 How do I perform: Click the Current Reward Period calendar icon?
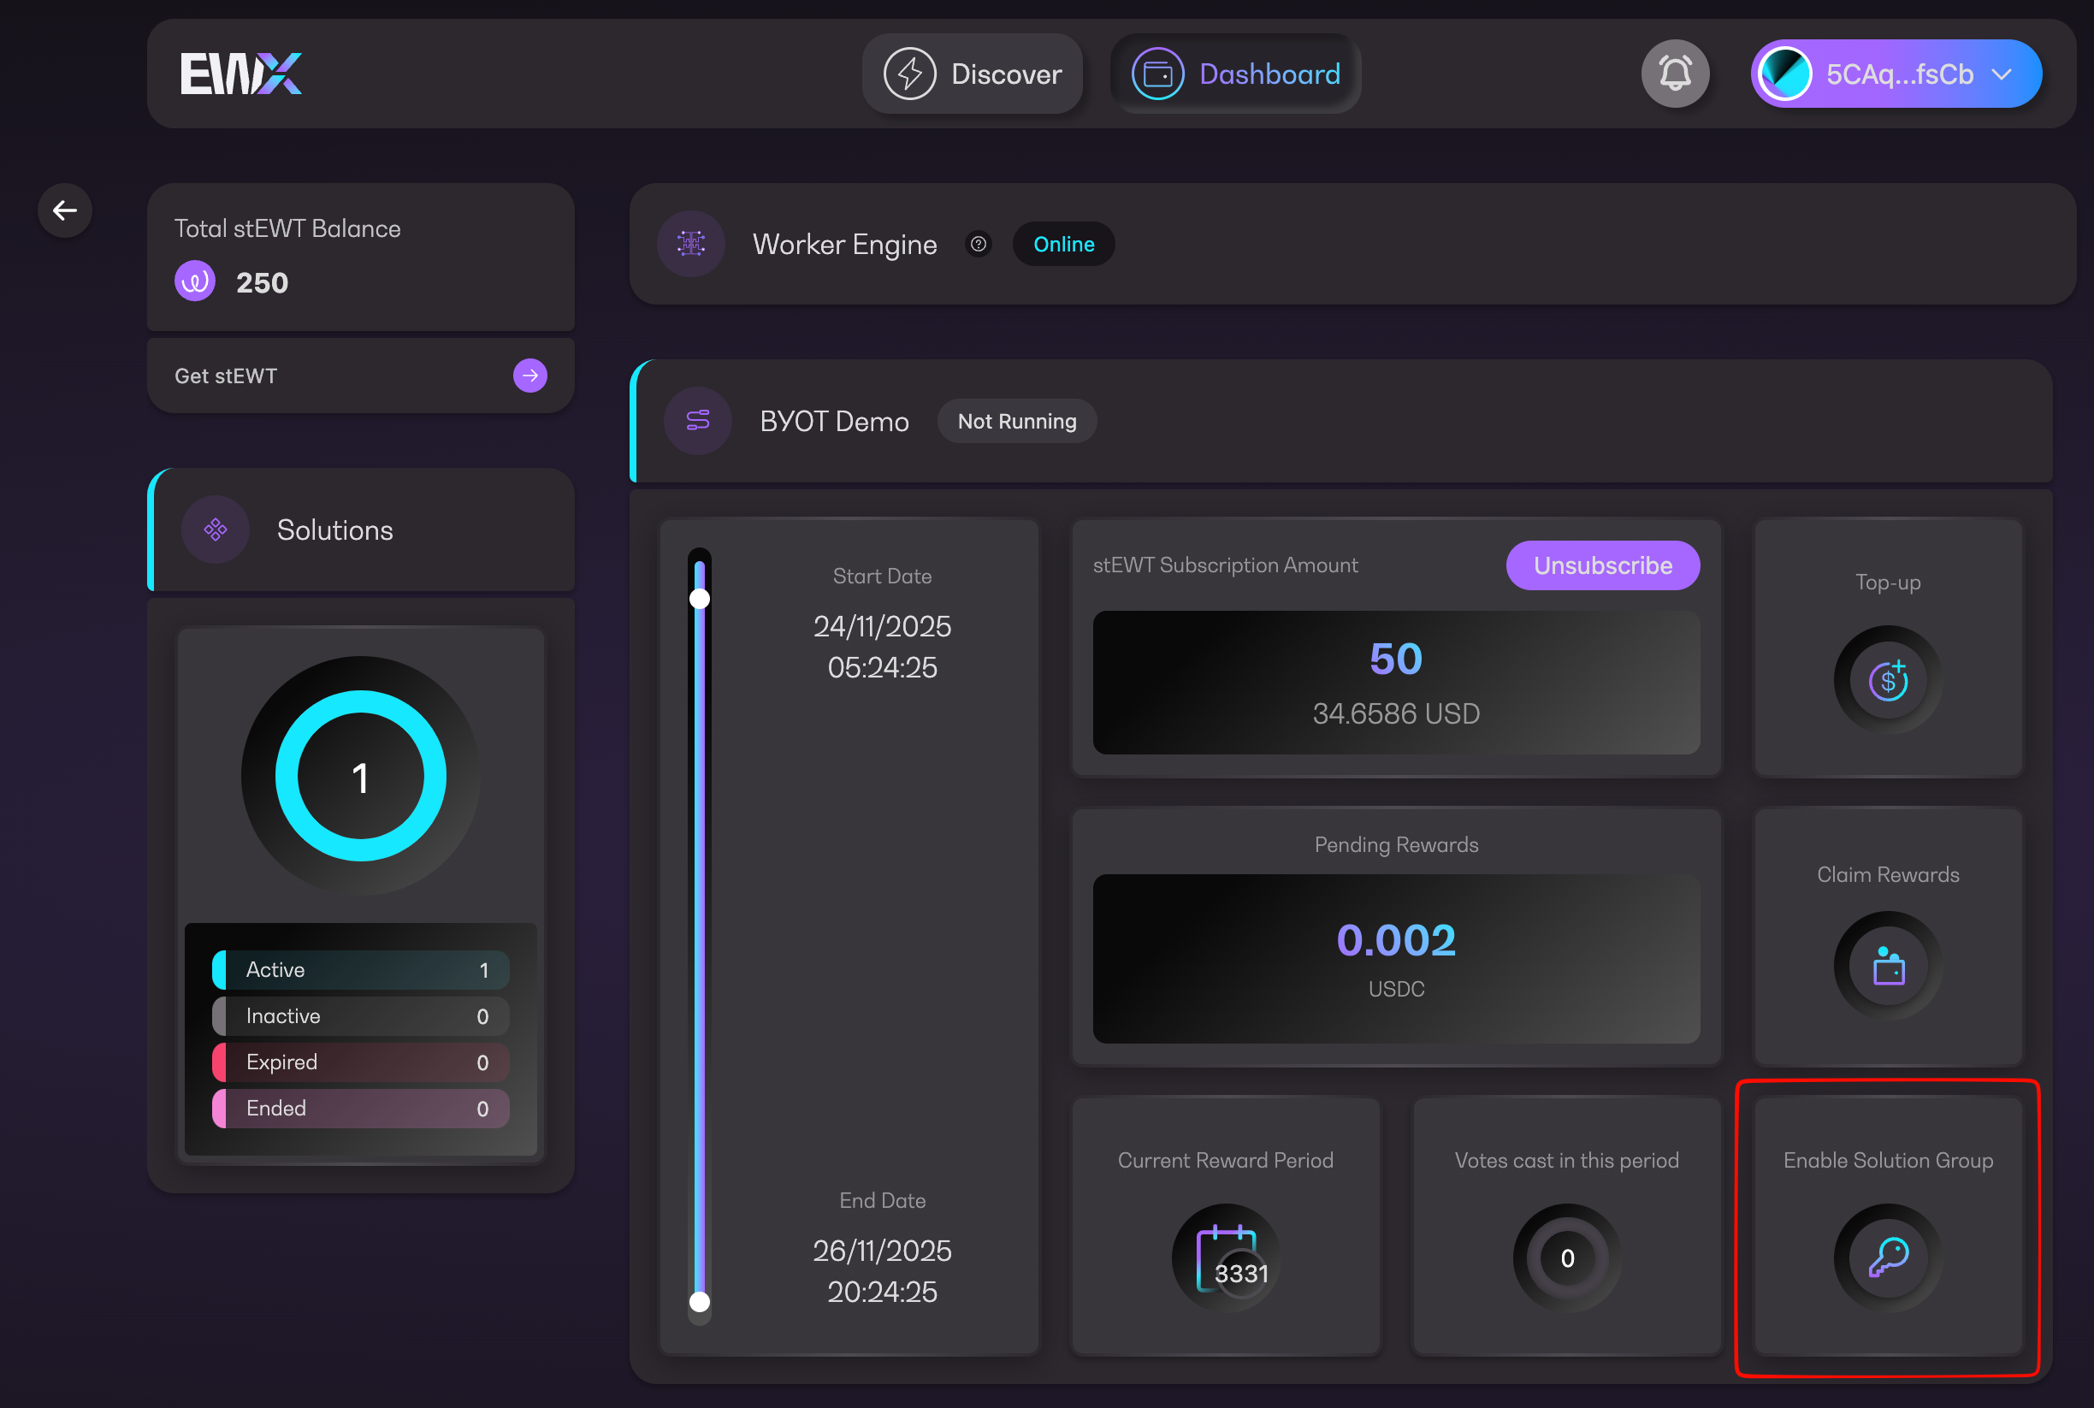point(1226,1257)
